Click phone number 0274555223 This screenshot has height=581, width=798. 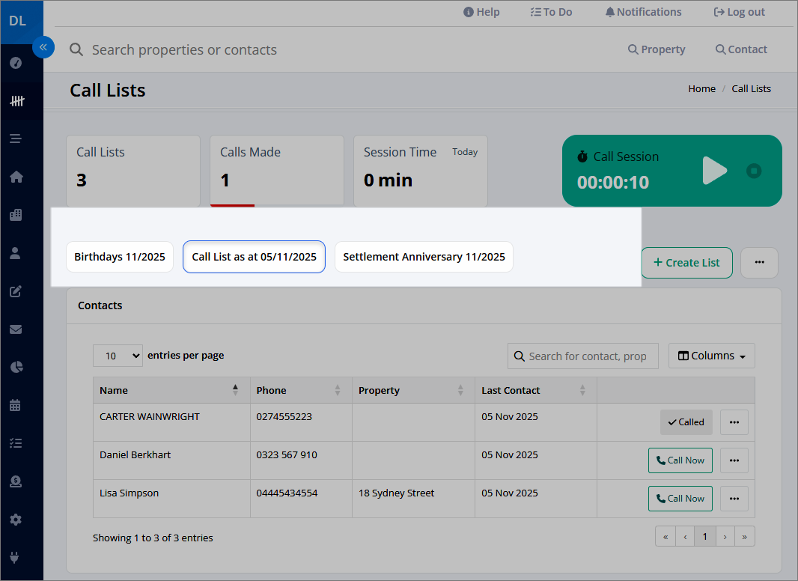284,416
